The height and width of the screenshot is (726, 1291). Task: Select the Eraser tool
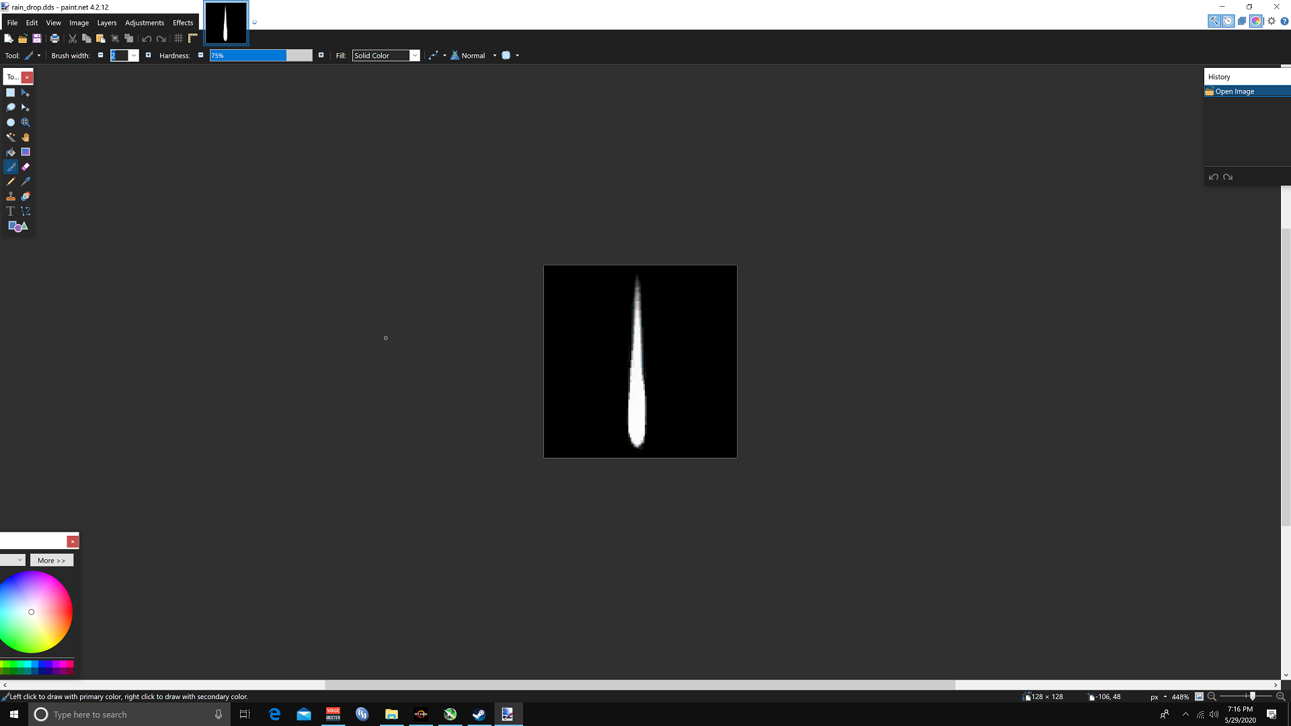pos(26,167)
